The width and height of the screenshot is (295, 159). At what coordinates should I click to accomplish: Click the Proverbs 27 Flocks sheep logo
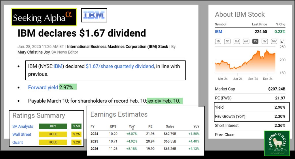[277, 143]
